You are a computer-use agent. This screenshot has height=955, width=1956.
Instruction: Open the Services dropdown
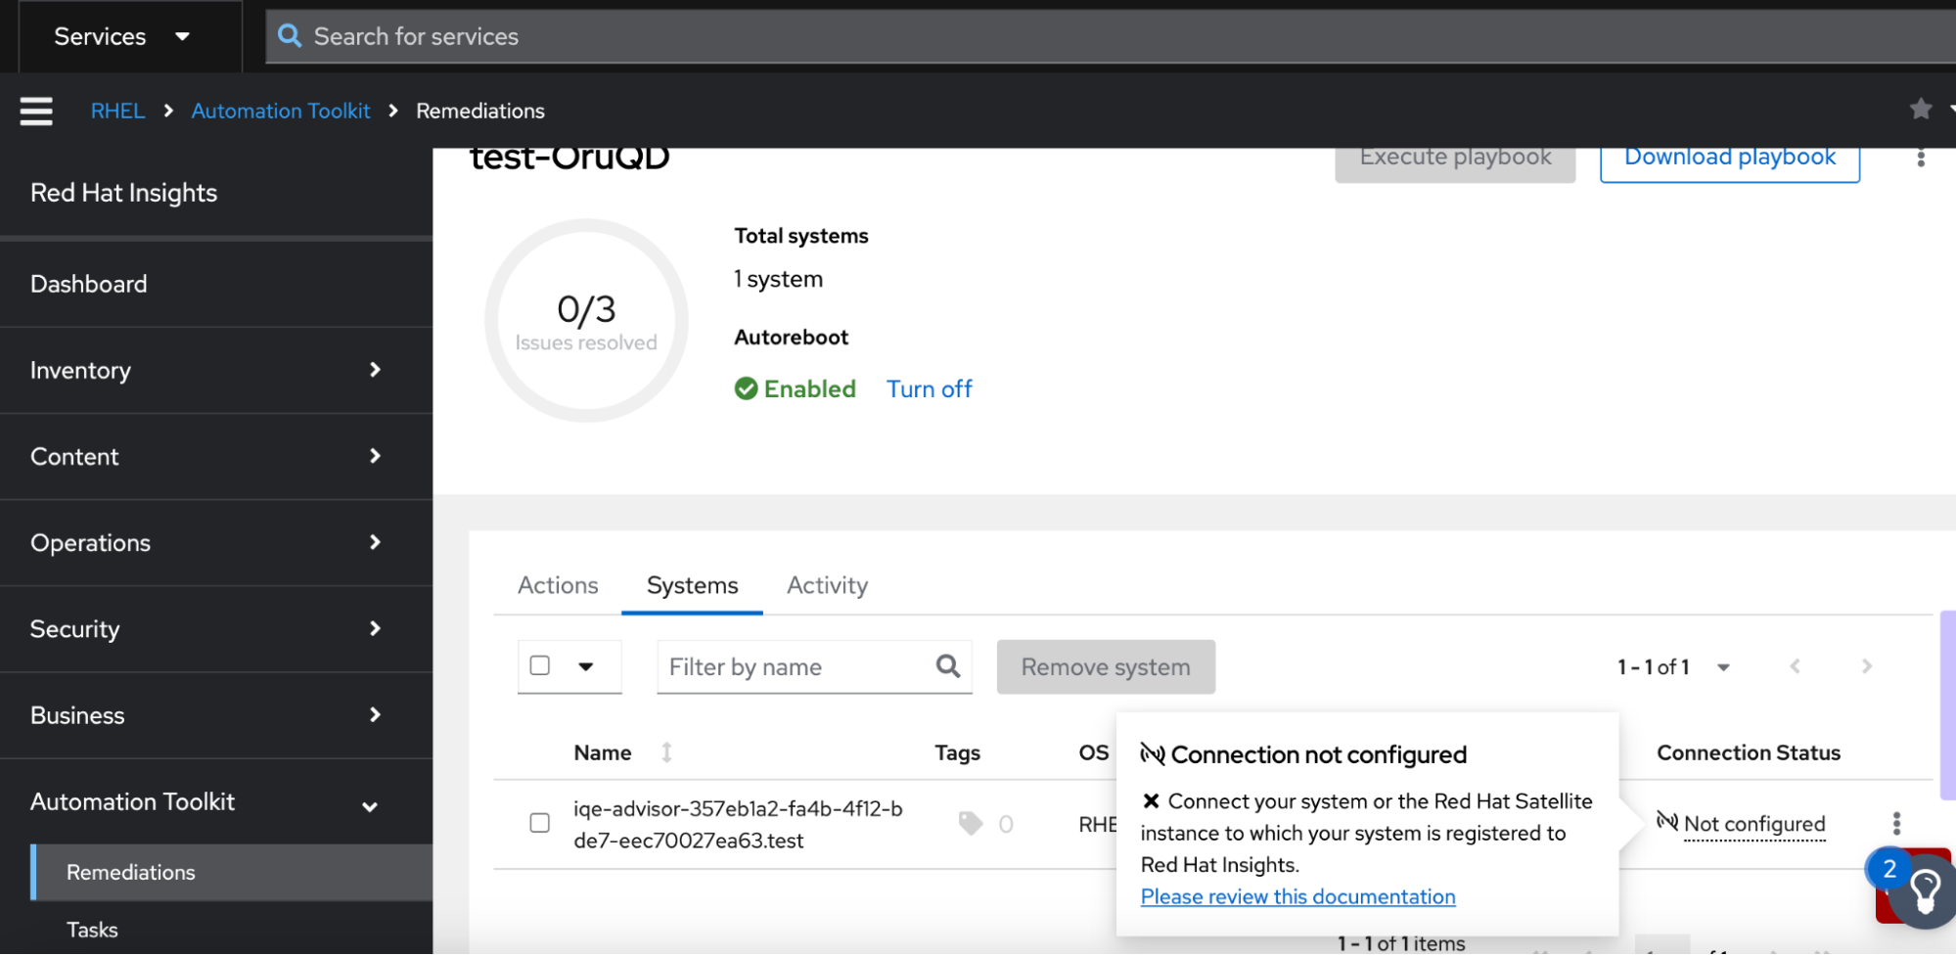[x=121, y=36]
